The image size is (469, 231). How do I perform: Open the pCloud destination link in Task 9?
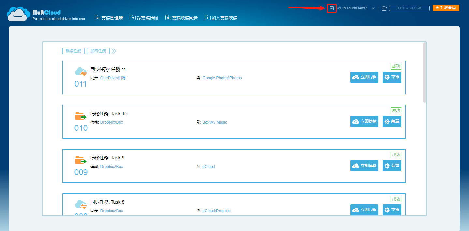[209, 167]
